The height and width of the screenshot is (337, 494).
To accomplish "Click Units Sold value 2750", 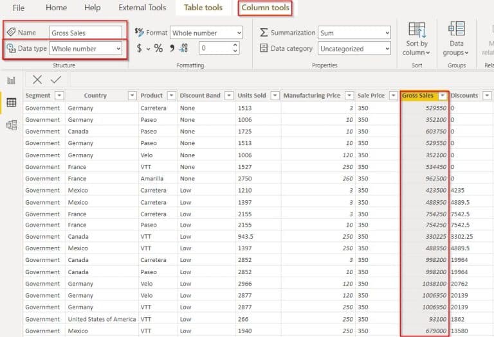I will click(245, 178).
